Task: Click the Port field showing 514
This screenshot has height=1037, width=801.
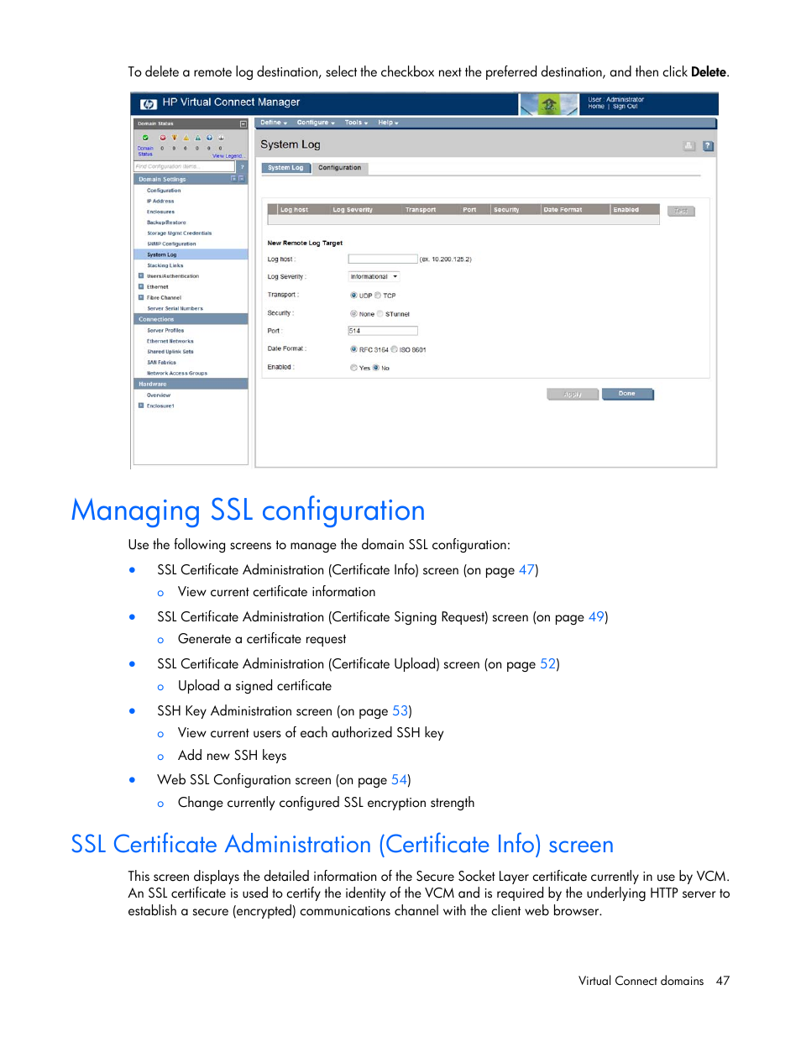Action: 383,331
